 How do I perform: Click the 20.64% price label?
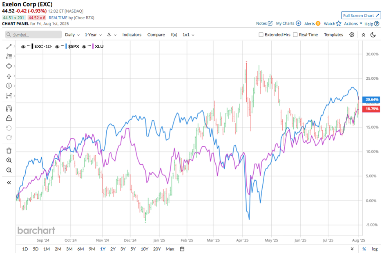point(372,99)
